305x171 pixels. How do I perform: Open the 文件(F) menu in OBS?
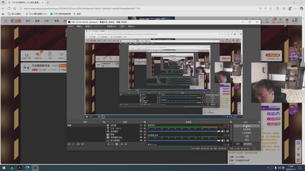point(71,26)
